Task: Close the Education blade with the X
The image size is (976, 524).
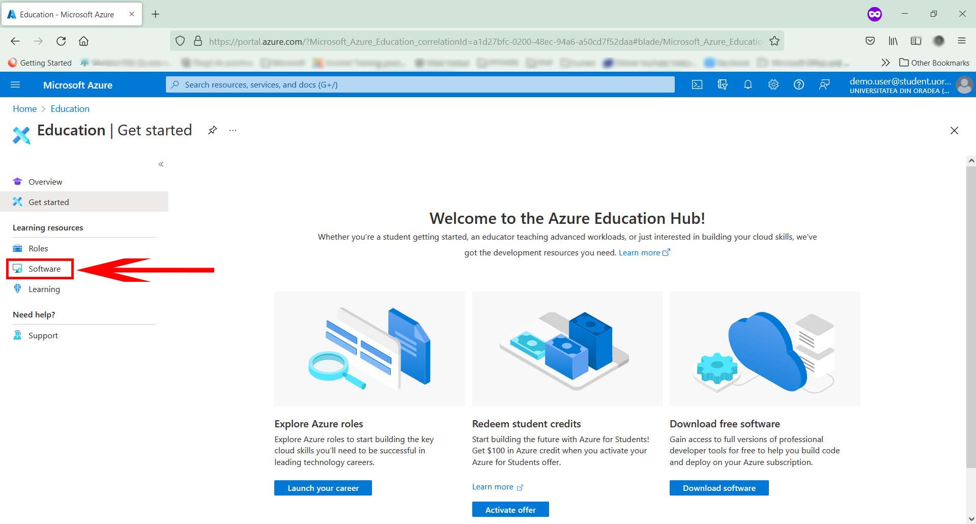Action: point(954,131)
